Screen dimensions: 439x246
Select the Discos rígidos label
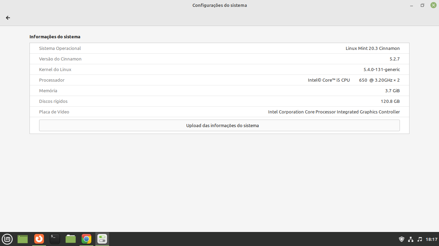53,101
